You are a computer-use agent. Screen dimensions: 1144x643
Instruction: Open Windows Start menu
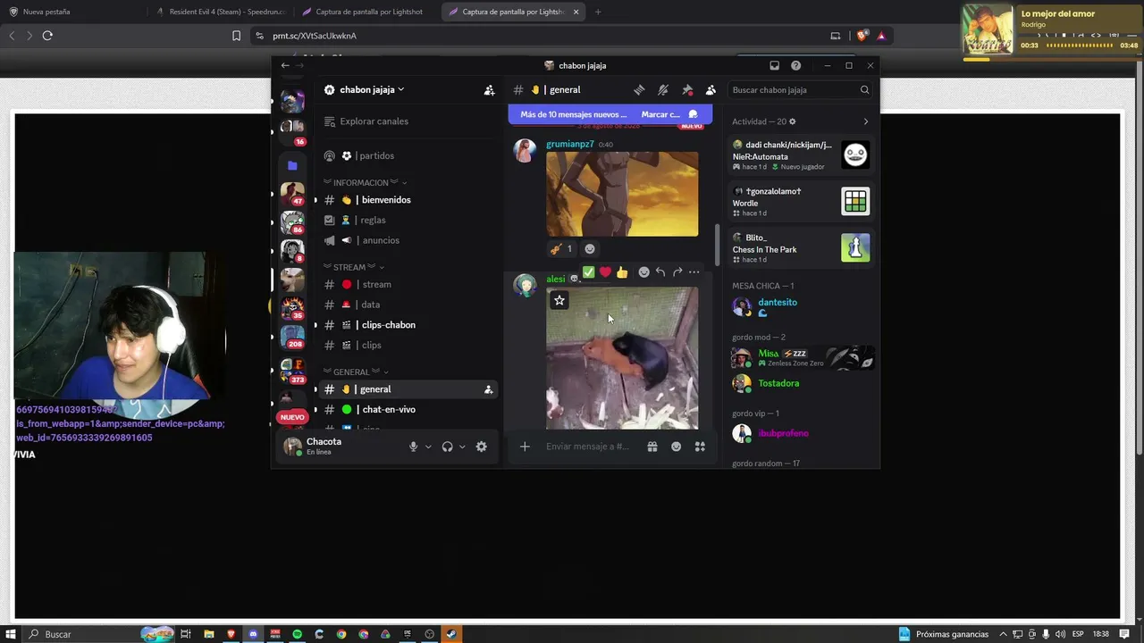coord(11,634)
